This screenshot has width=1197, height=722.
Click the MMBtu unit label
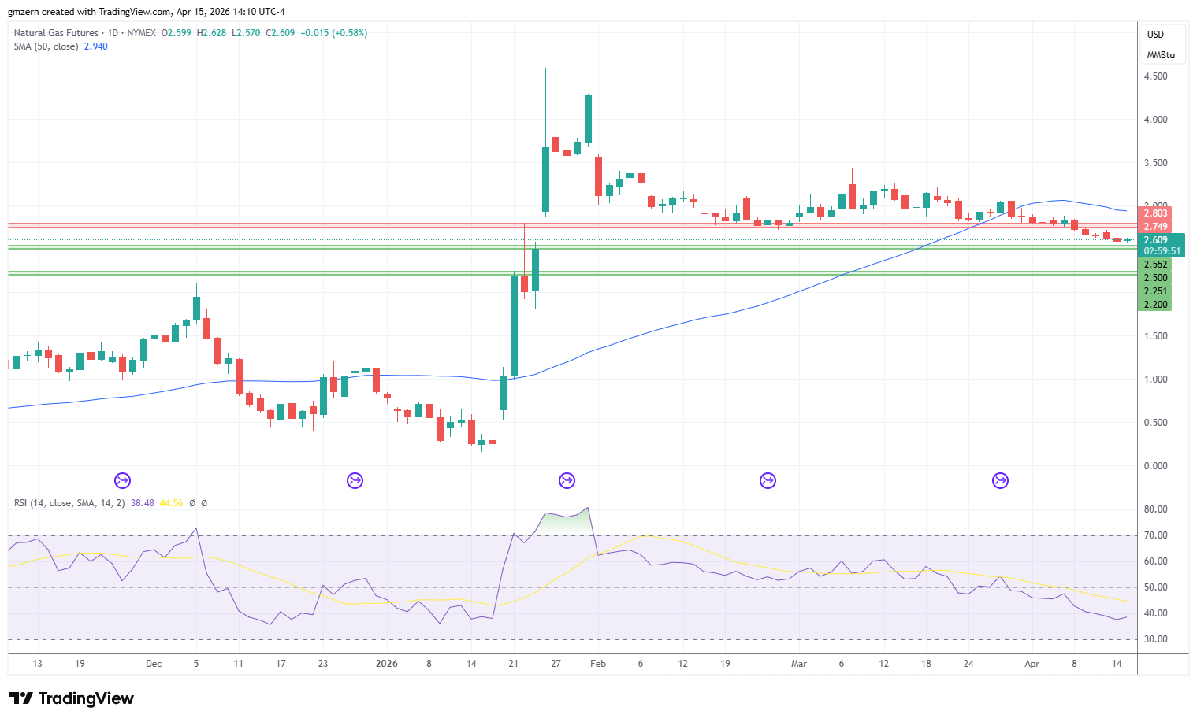coord(1161,55)
